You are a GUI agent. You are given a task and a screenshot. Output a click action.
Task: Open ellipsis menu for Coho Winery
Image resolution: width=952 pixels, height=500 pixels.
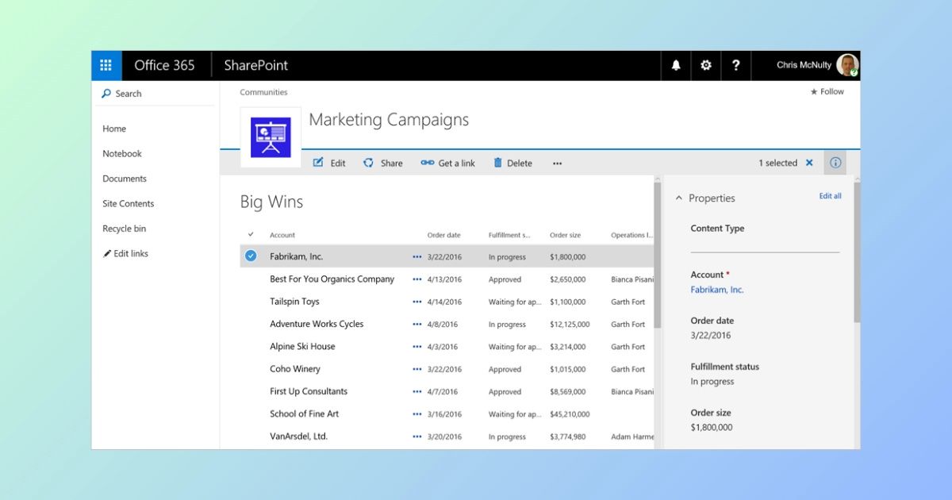pyautogui.click(x=417, y=369)
